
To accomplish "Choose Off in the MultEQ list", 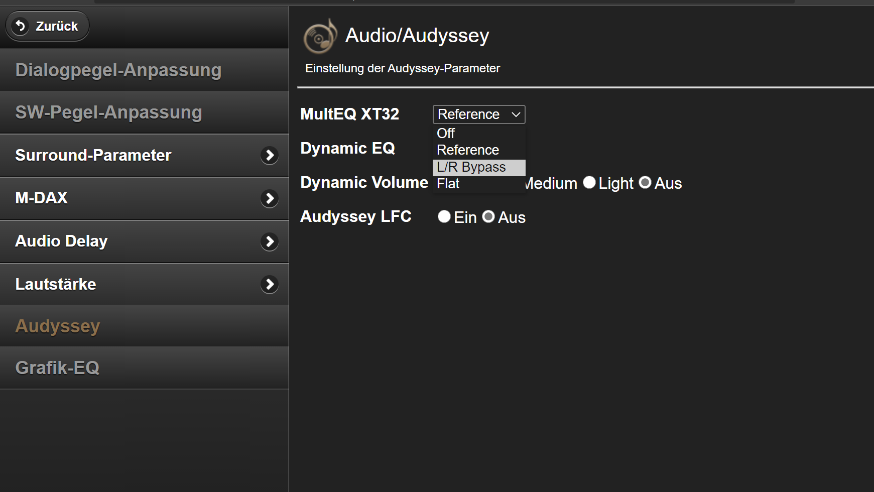I will 479,133.
